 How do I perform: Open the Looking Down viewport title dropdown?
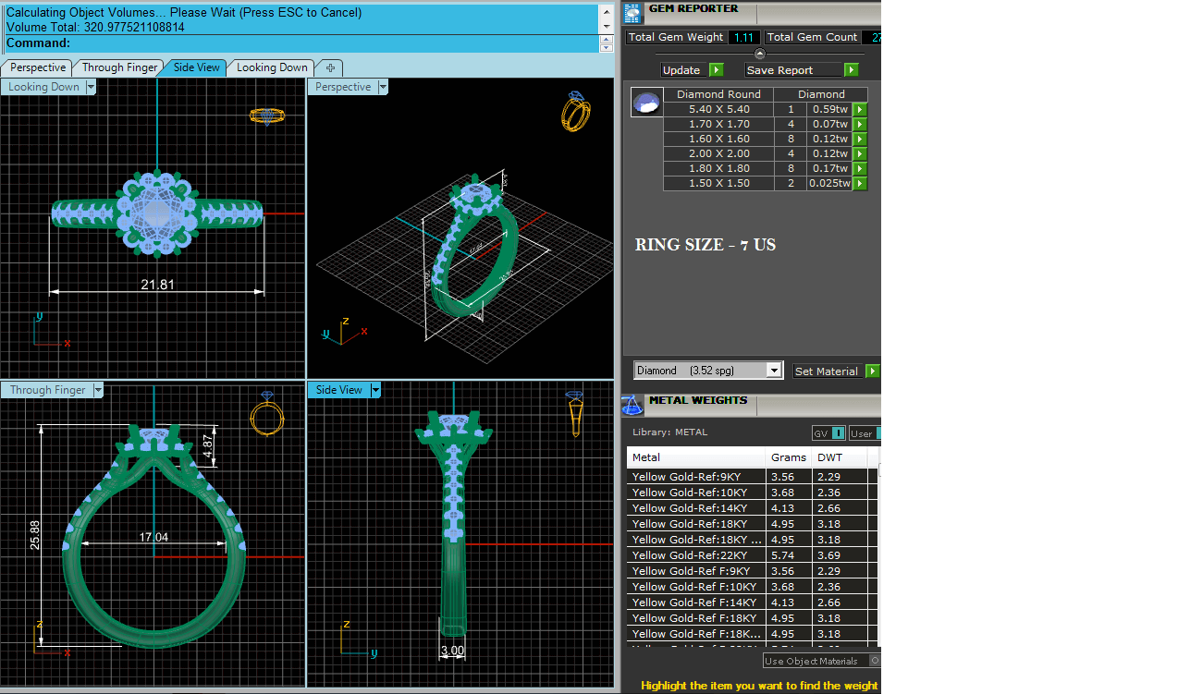click(x=91, y=87)
